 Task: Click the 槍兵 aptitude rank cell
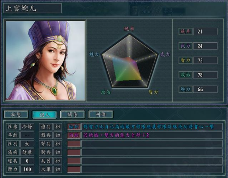58,127
